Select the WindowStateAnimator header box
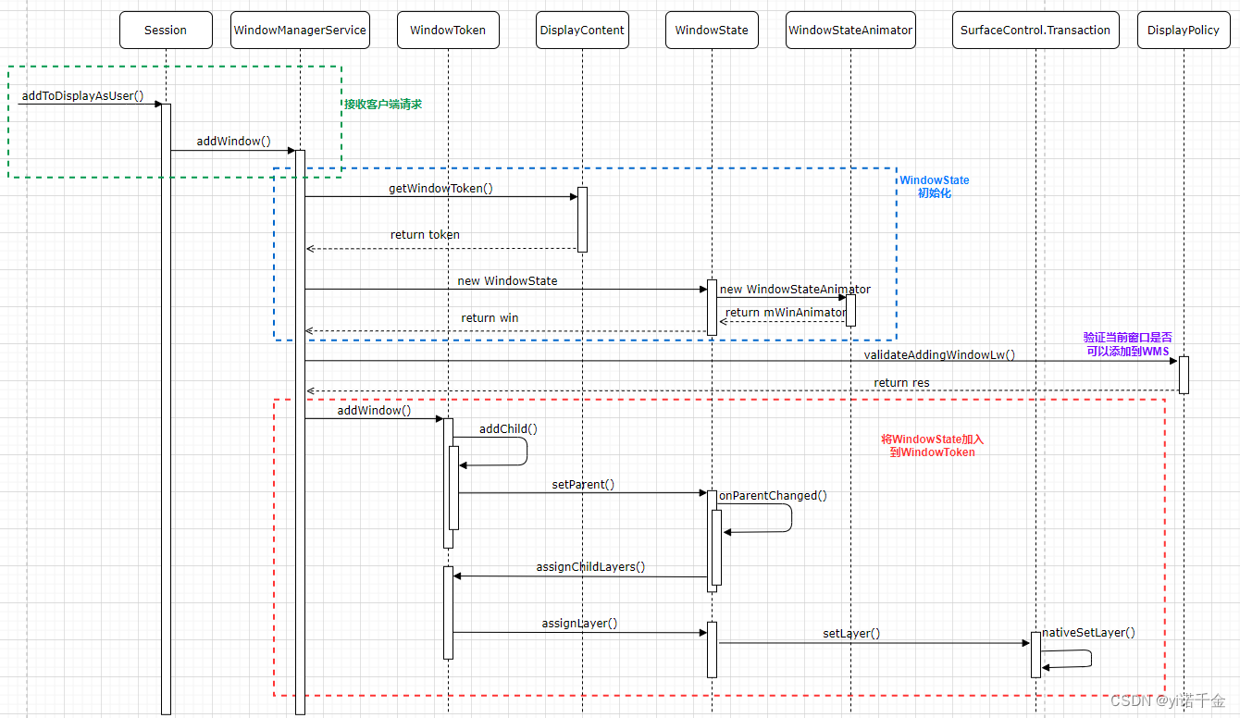This screenshot has width=1240, height=718. coord(850,30)
